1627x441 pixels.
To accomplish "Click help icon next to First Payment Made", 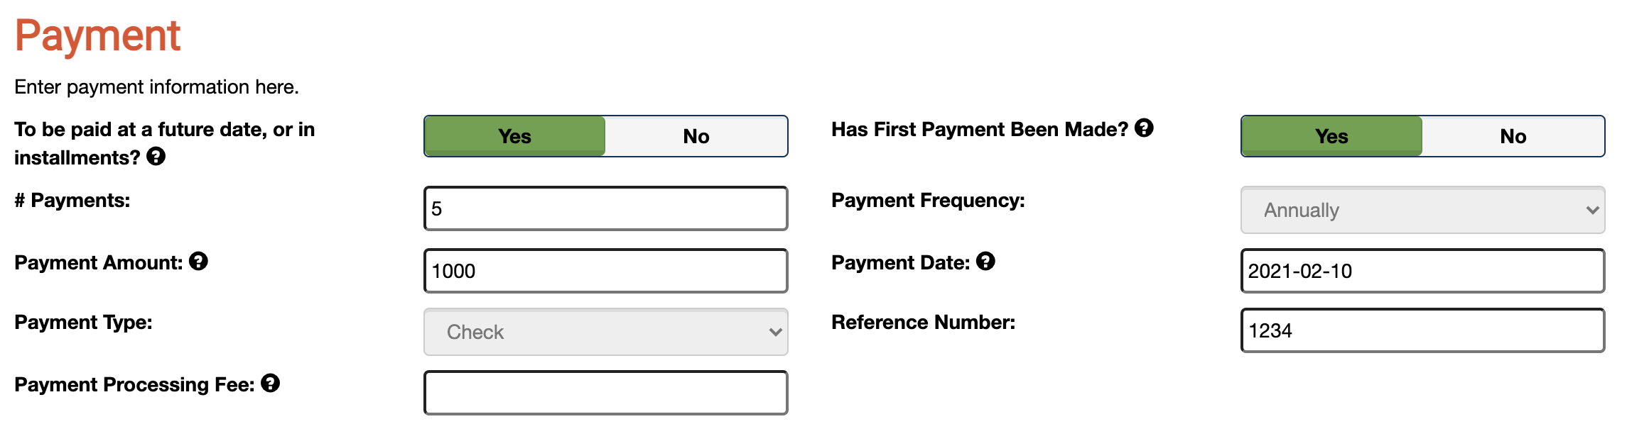I will click(x=1144, y=128).
